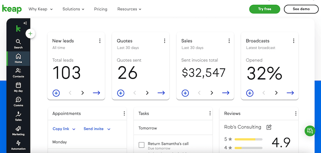The image size is (321, 153).
Task: Open Sales section in the sidebar
Action: pos(18,116)
